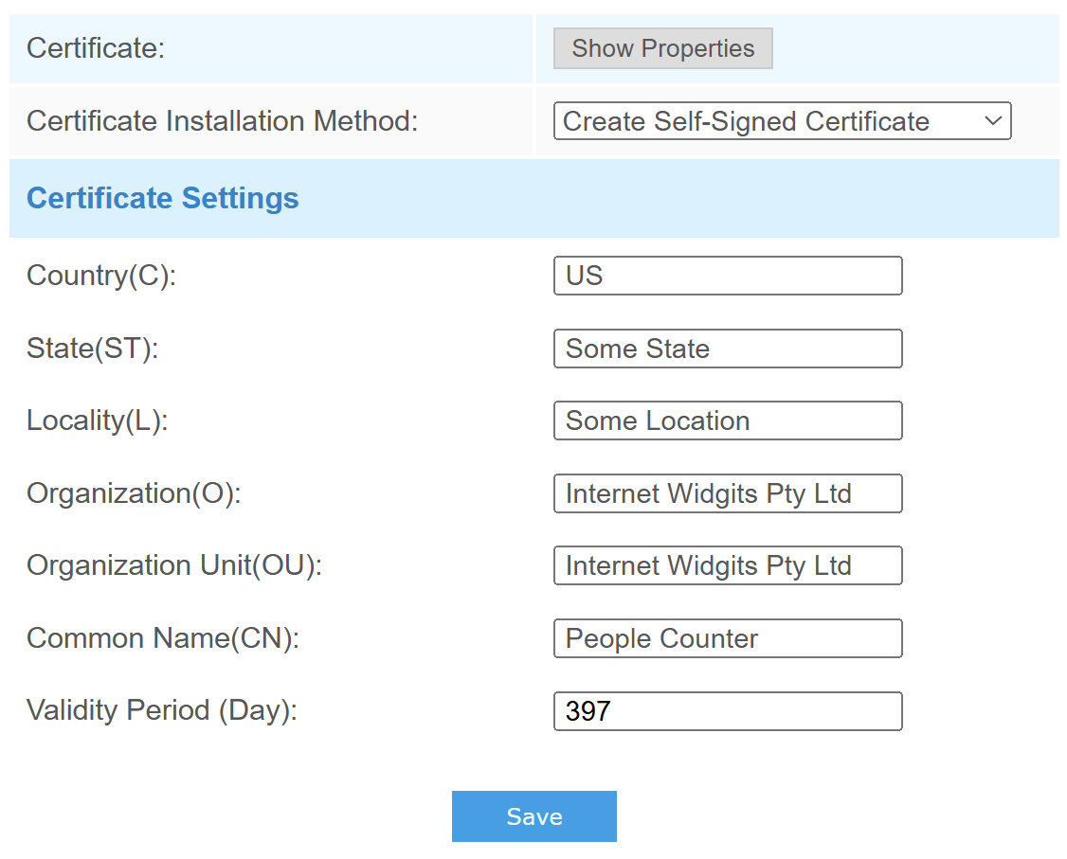This screenshot has width=1067, height=859.
Task: Click the Certificate Installation Method label text
Action: 222,121
